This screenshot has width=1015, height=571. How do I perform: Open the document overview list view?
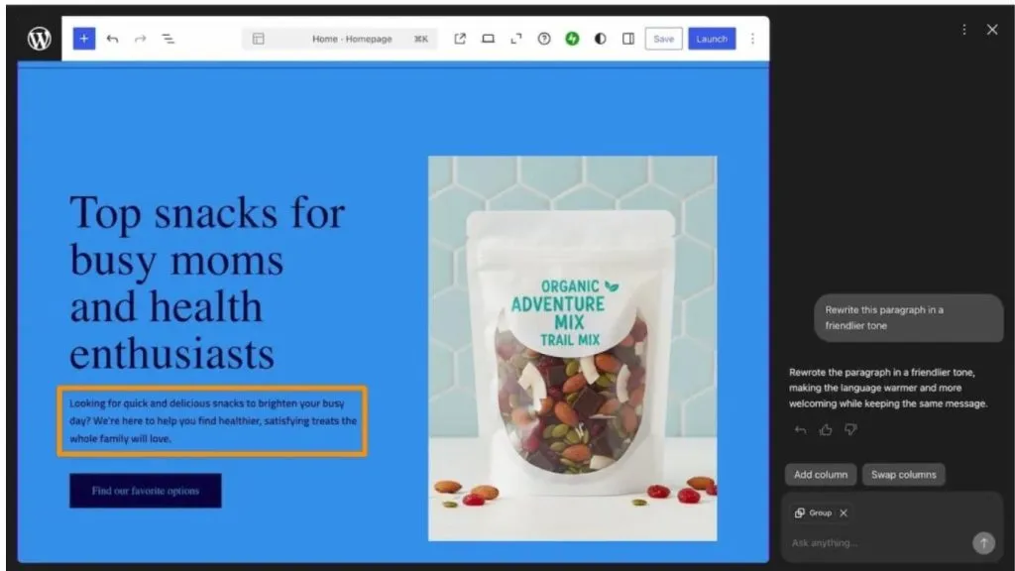(x=169, y=39)
